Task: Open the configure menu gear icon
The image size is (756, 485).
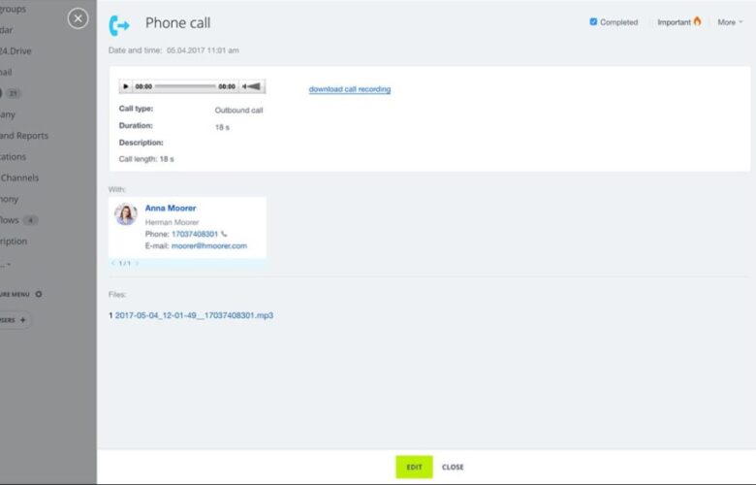Action: (x=39, y=294)
